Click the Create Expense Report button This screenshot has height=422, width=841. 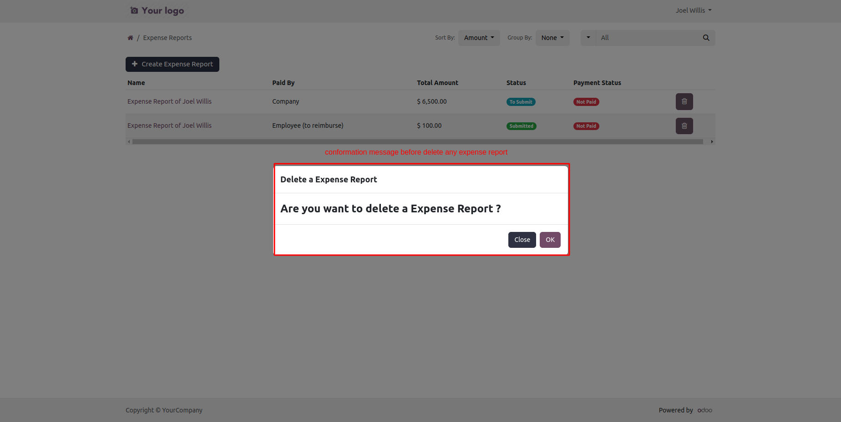[x=172, y=64]
